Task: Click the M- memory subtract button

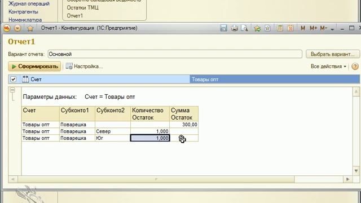Action: (323, 28)
